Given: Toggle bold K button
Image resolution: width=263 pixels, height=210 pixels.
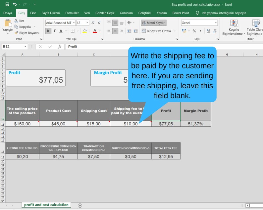Looking at the screenshot, I should 48,31.
